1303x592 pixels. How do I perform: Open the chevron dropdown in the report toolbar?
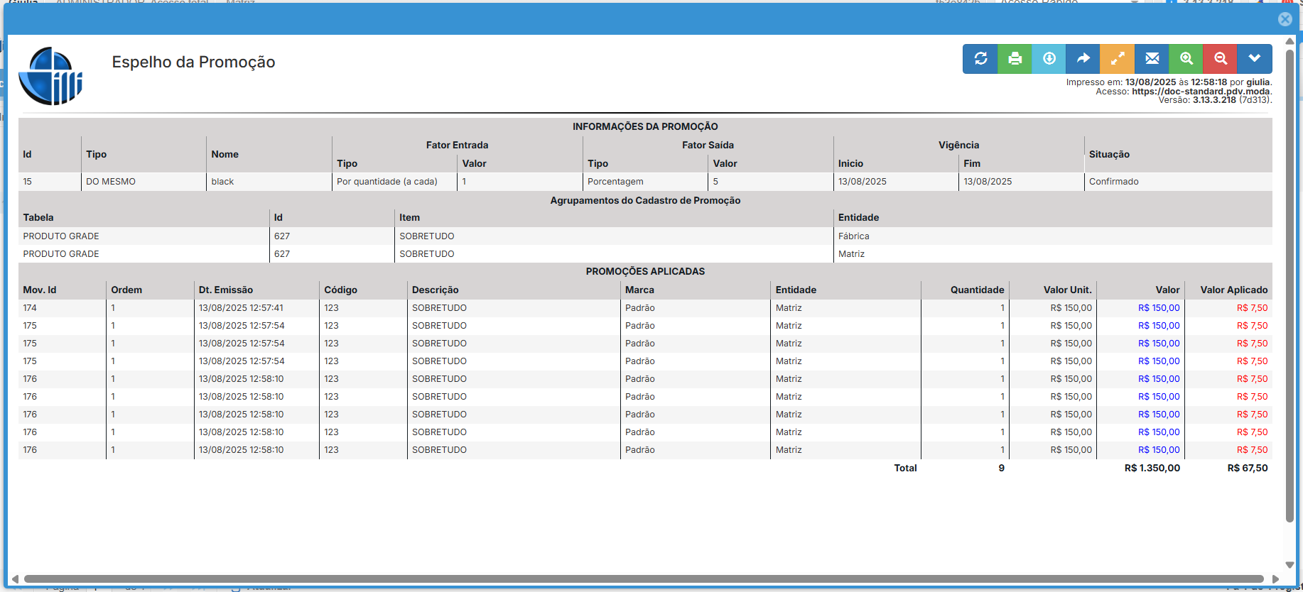[x=1254, y=59]
